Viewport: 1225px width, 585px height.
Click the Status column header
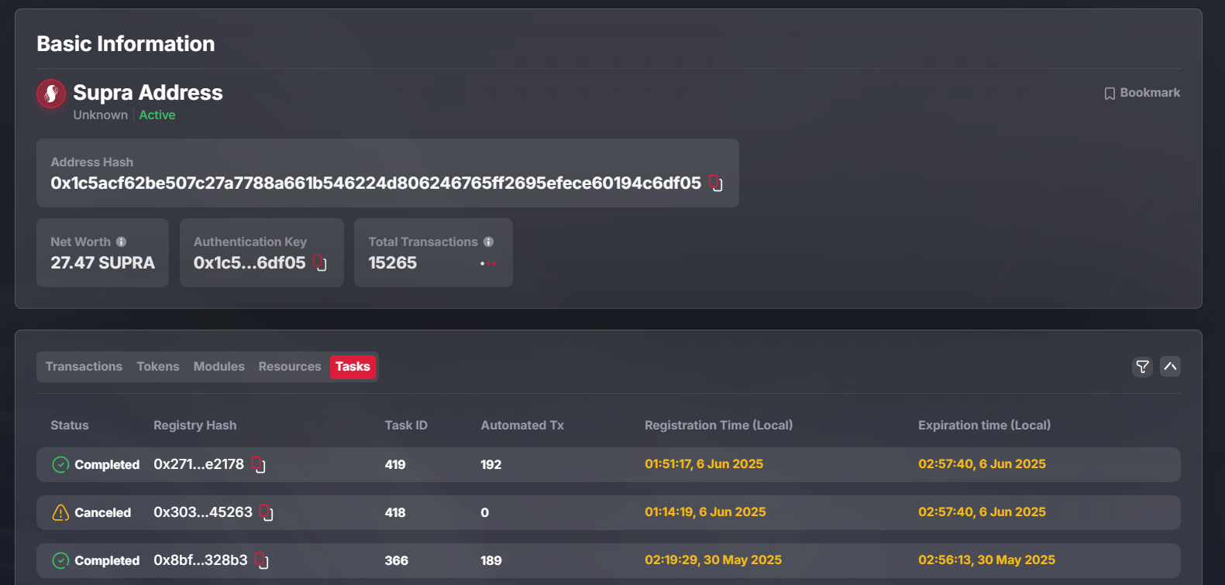tap(70, 426)
